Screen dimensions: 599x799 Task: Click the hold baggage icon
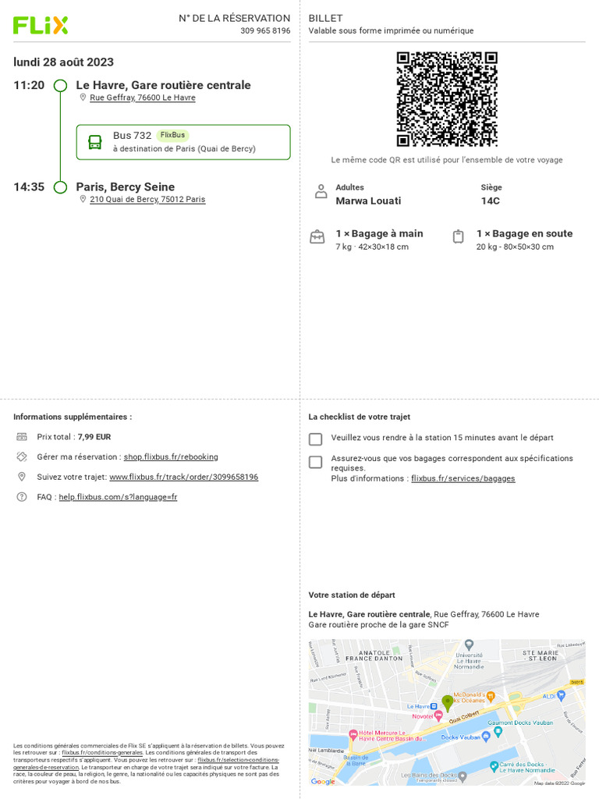(459, 236)
